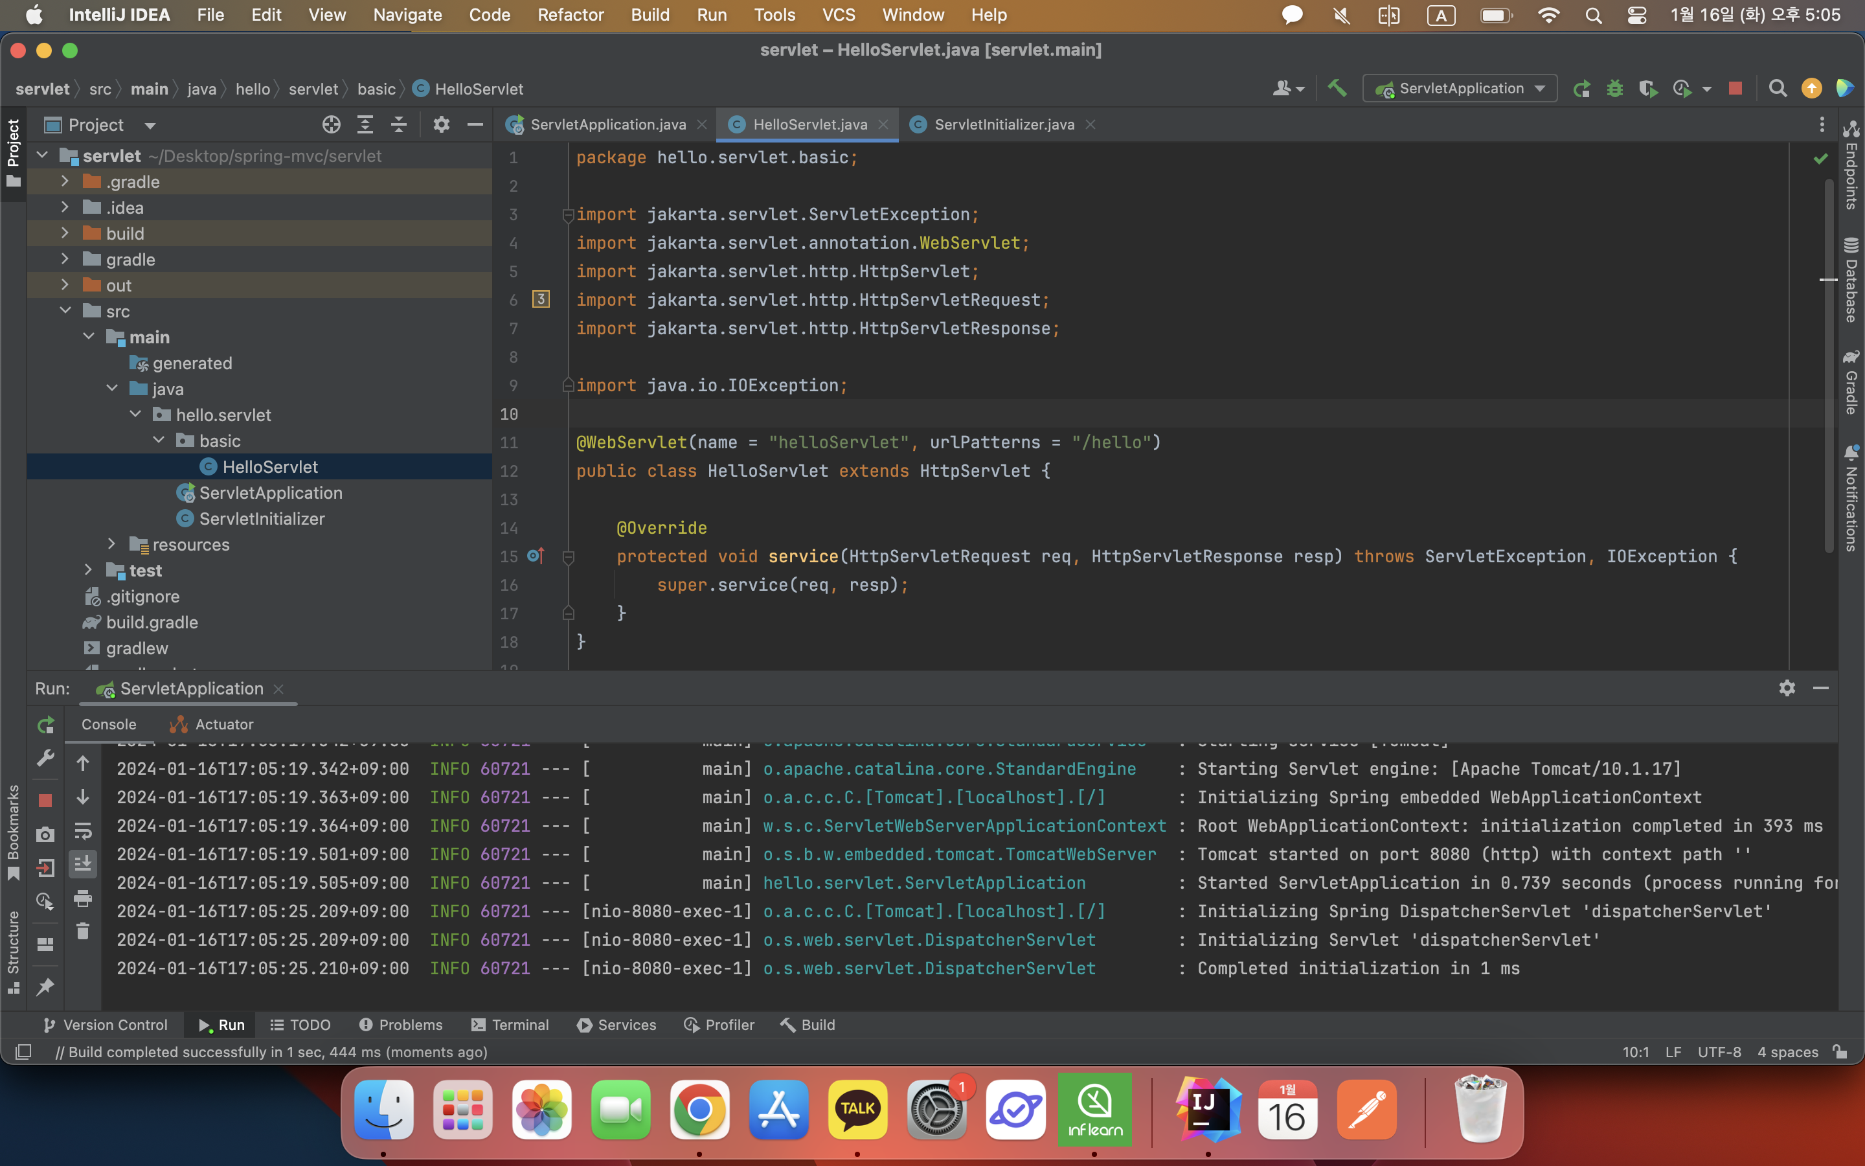Run with Coverage icon in toolbar
Image resolution: width=1865 pixels, height=1166 pixels.
click(x=1647, y=89)
